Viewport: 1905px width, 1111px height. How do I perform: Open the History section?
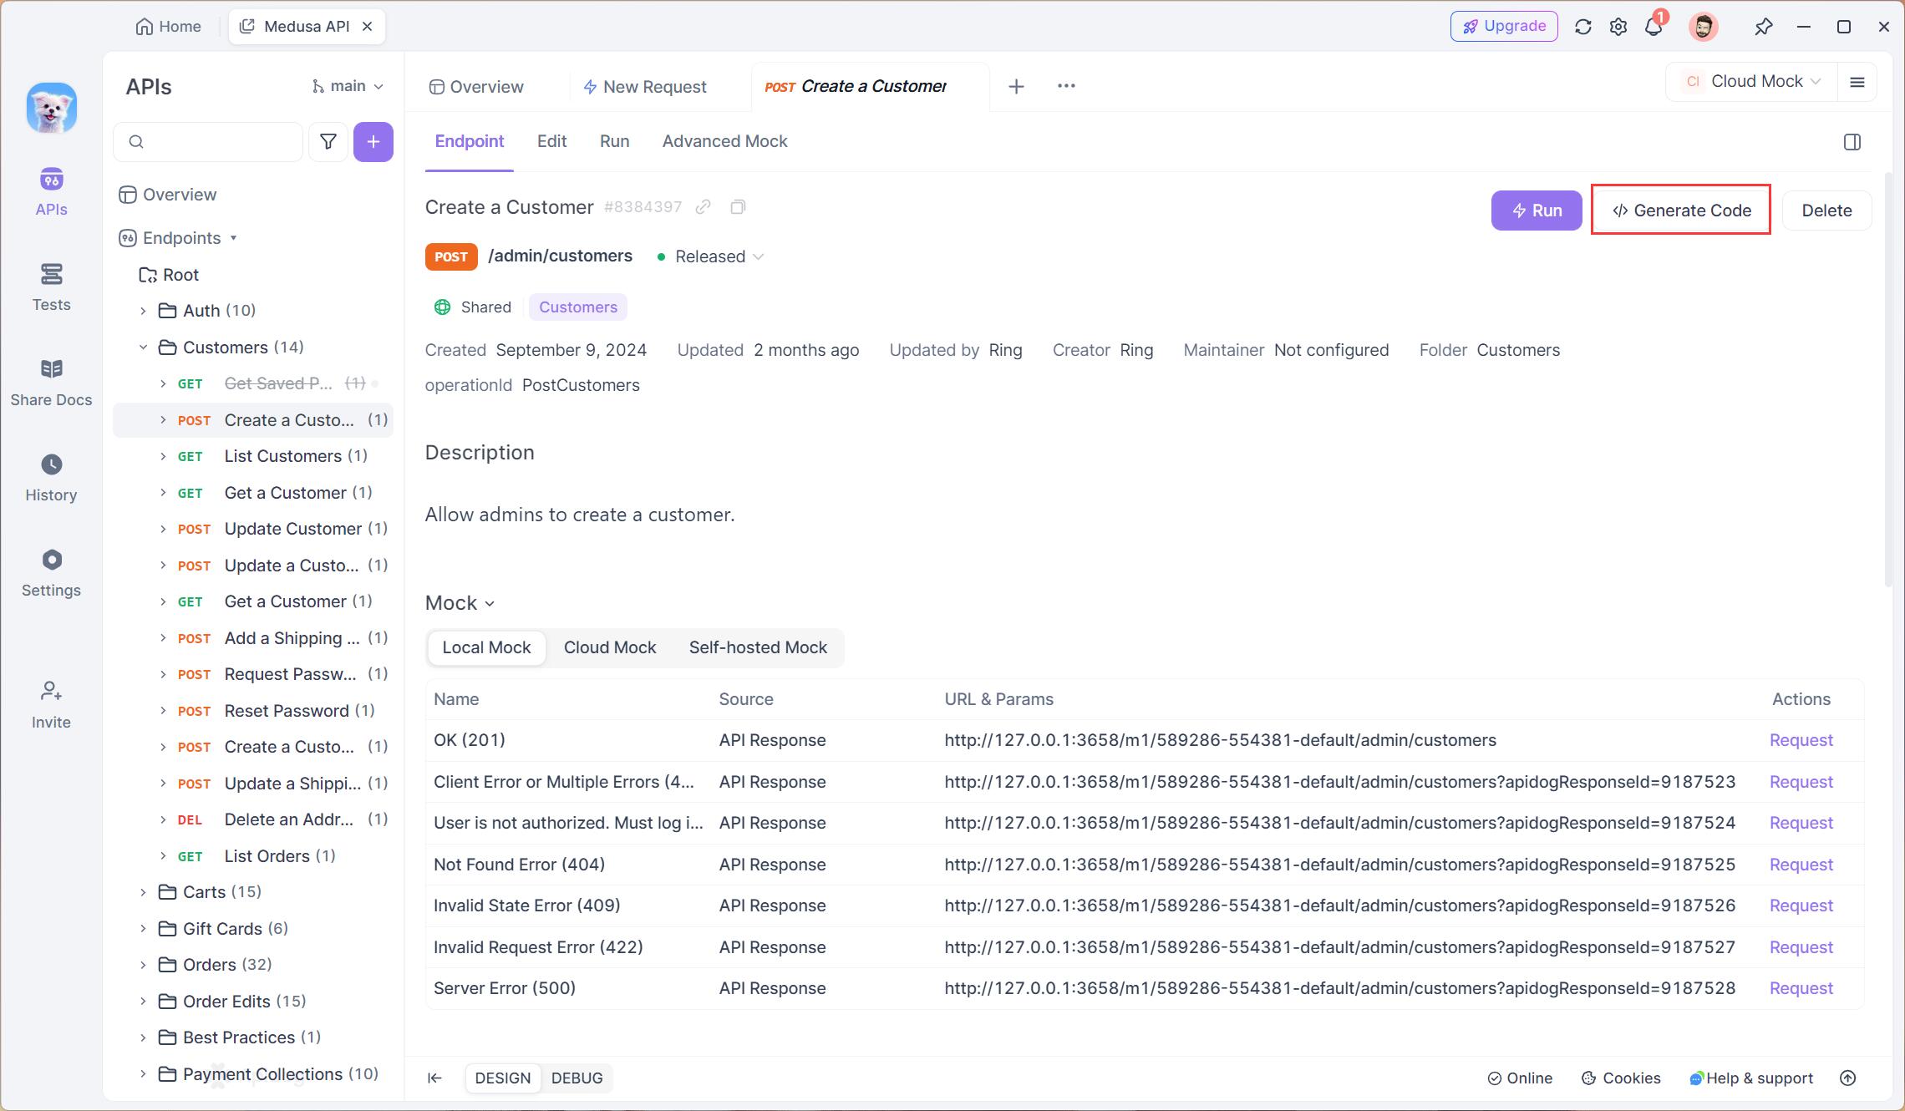(x=51, y=478)
